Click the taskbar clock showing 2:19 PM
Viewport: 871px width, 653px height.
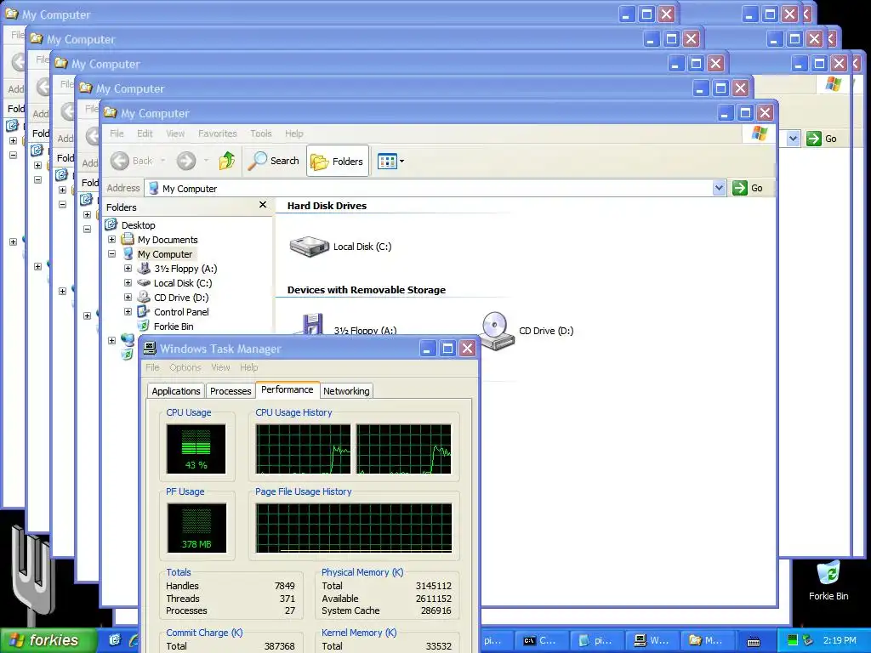point(840,640)
